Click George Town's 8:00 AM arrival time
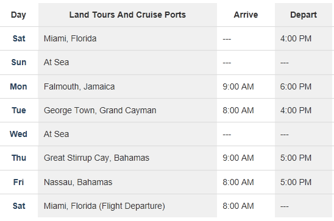 coord(238,110)
